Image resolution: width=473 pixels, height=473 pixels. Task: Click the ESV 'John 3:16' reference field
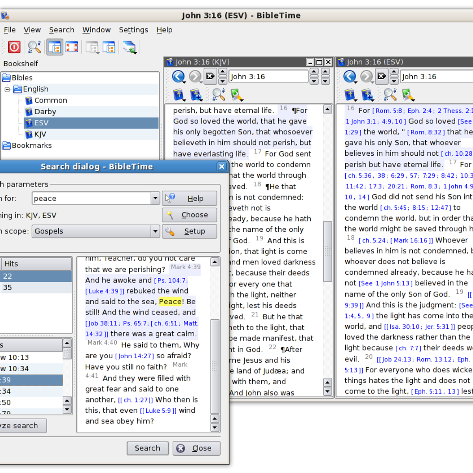(437, 76)
